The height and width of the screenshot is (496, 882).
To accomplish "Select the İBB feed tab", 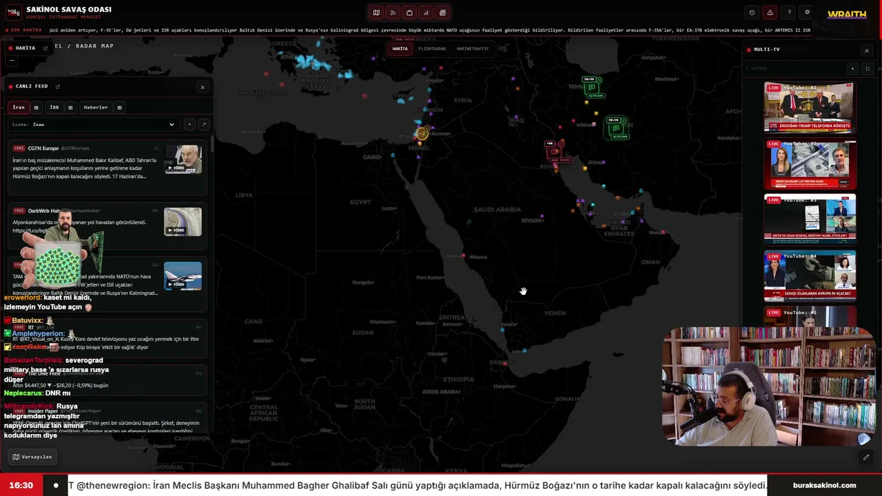I will 54,107.
